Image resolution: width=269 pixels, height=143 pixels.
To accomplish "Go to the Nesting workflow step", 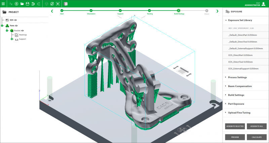I will pos(150,11).
